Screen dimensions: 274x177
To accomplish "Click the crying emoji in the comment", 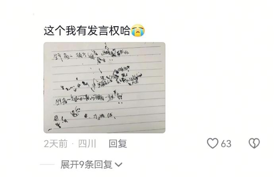I will coord(138,31).
